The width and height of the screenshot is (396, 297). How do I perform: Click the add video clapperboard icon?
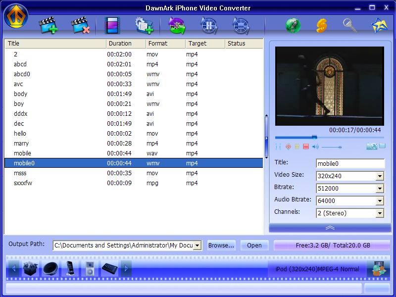[48, 25]
